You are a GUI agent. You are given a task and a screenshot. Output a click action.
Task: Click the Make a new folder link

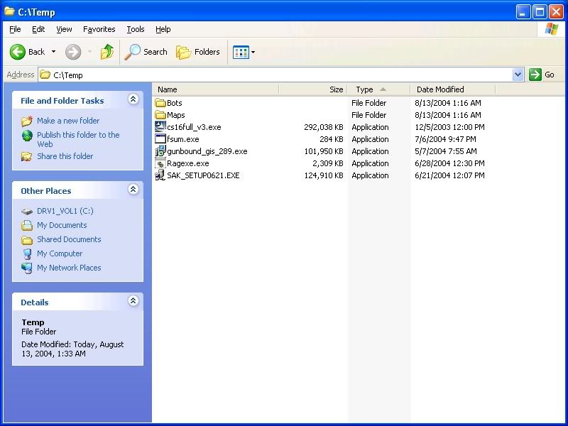(x=68, y=121)
